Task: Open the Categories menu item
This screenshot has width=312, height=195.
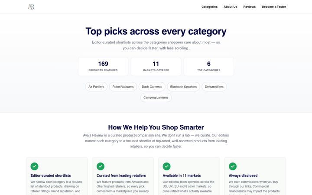Action: click(x=210, y=7)
